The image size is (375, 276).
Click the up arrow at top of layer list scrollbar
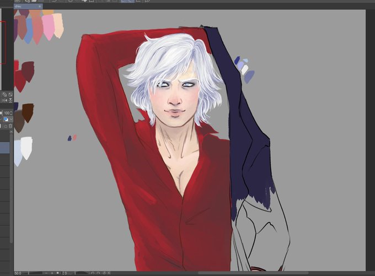point(11,132)
